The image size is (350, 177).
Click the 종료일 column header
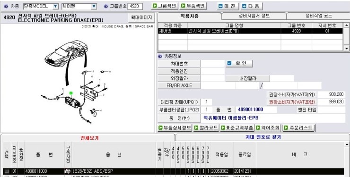(x=245, y=155)
